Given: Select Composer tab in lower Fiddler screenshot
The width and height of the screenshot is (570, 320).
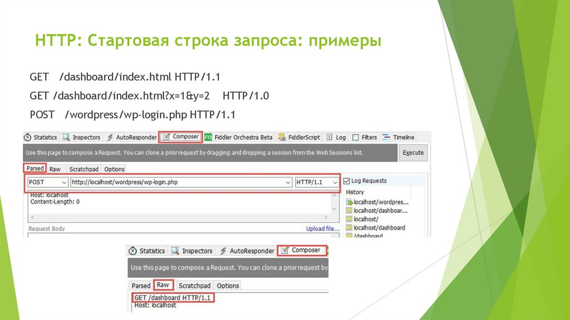Looking at the screenshot, I should [302, 250].
